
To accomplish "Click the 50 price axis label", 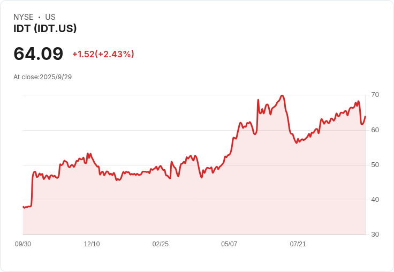I will click(375, 165).
